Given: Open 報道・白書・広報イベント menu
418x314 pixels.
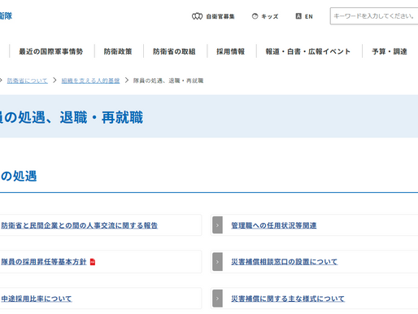Looking at the screenshot, I should 308,51.
